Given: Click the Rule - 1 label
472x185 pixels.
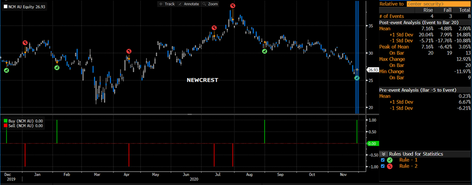Looking at the screenshot, I should tap(408, 160).
